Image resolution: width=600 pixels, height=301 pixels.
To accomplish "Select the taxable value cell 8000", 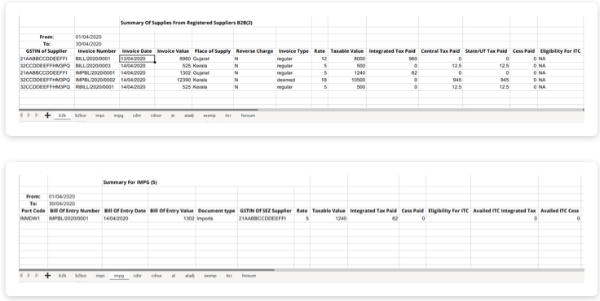I will [347, 59].
